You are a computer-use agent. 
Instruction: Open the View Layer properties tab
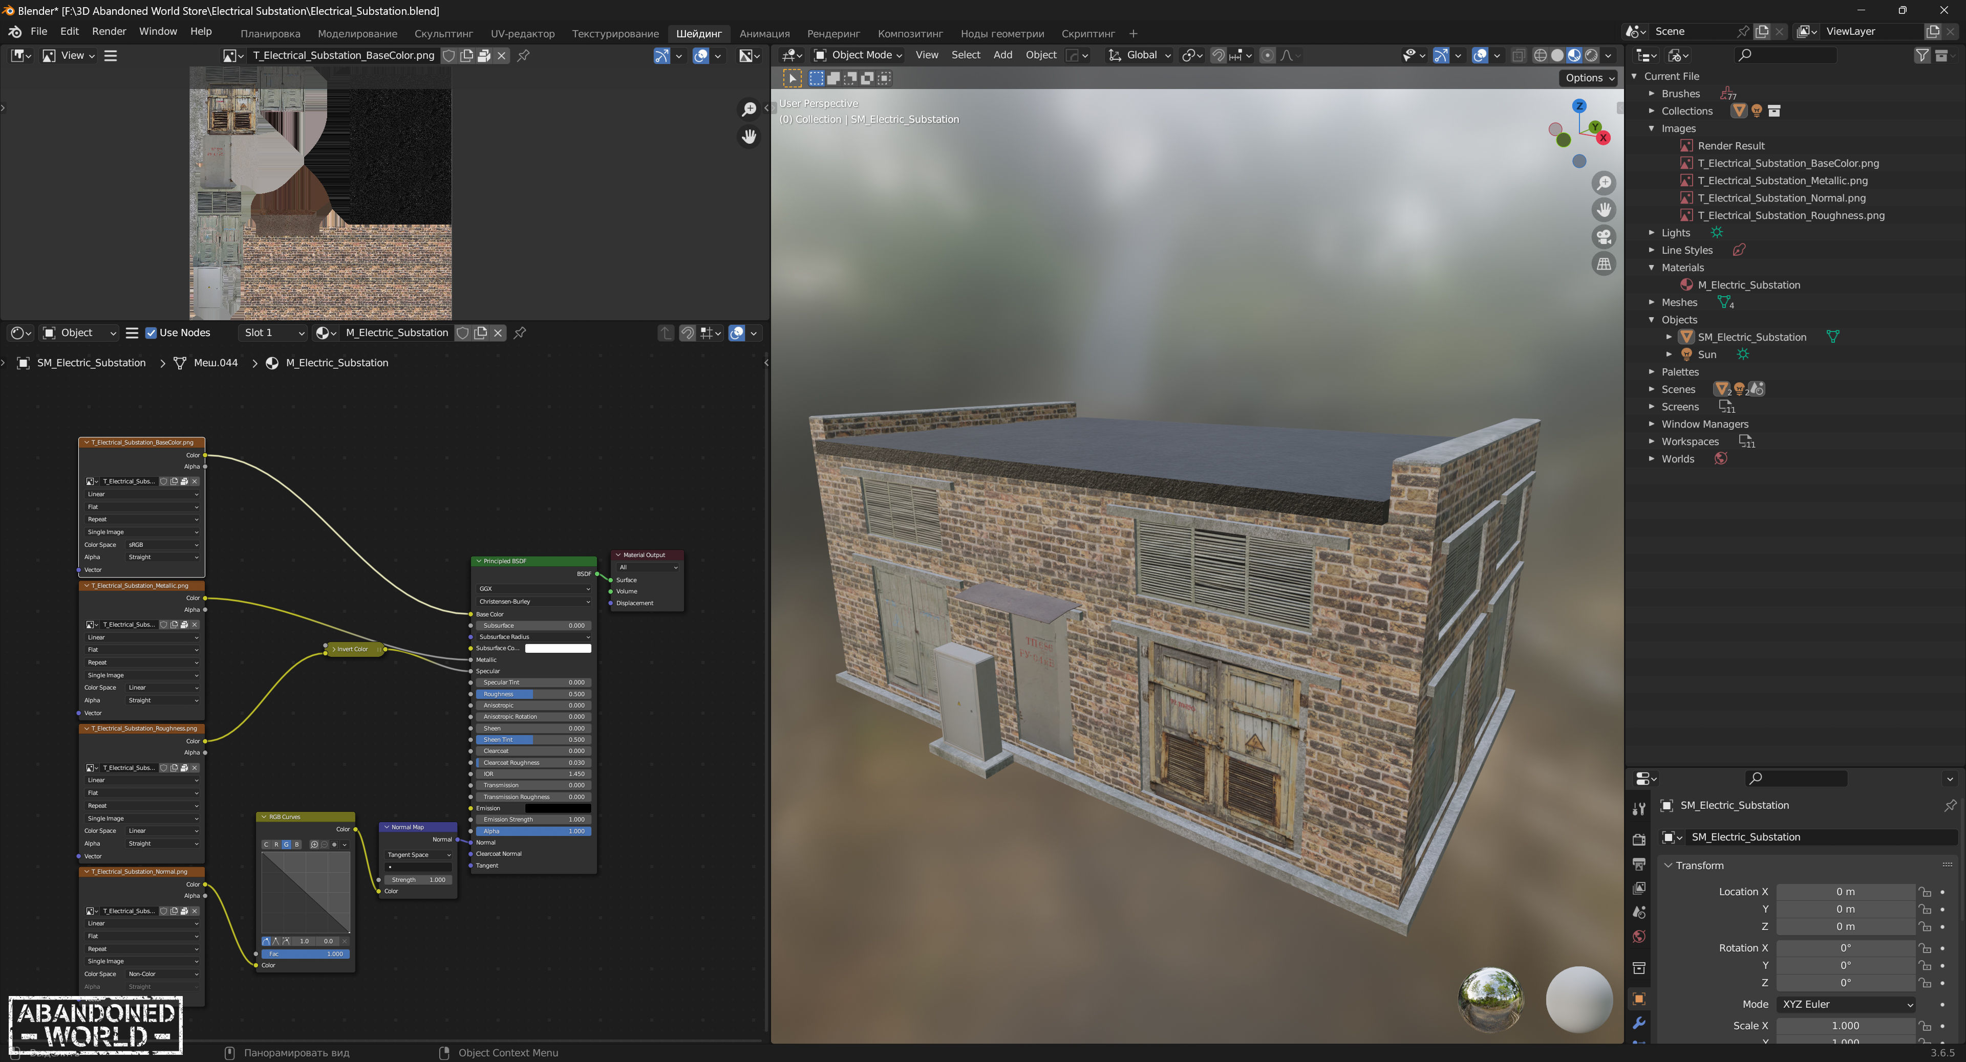(x=1638, y=888)
